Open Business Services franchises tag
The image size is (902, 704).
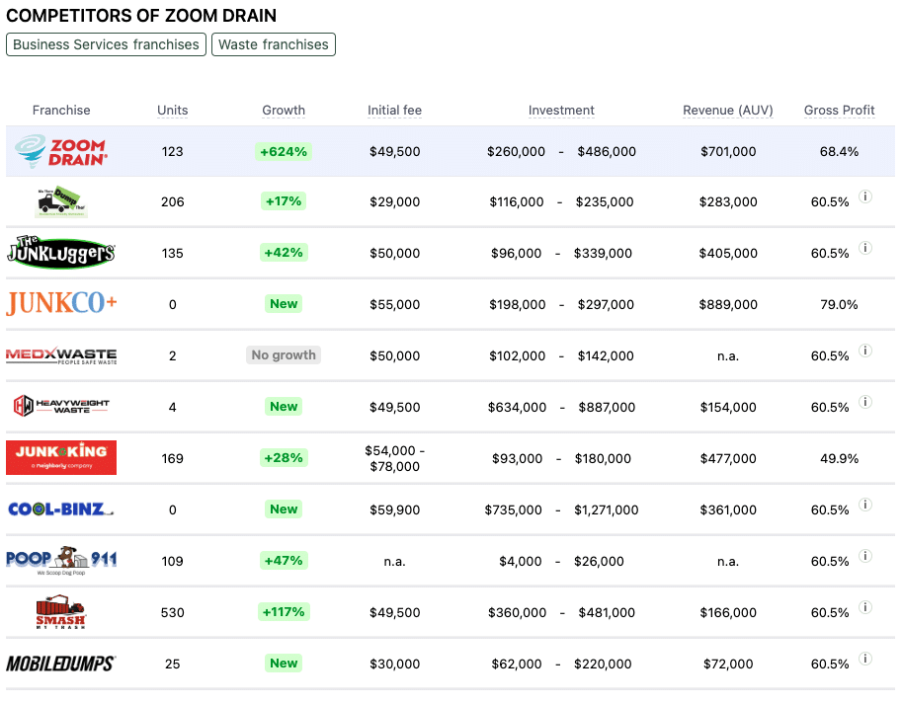coord(106,44)
